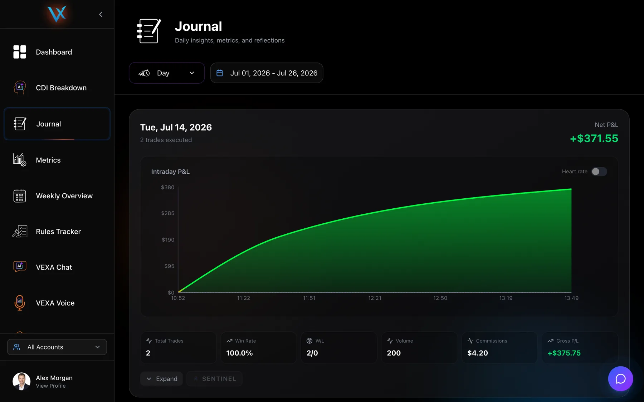The width and height of the screenshot is (644, 402).
Task: Click the Tue, Jul 14, 2026 heading
Action: coord(176,127)
